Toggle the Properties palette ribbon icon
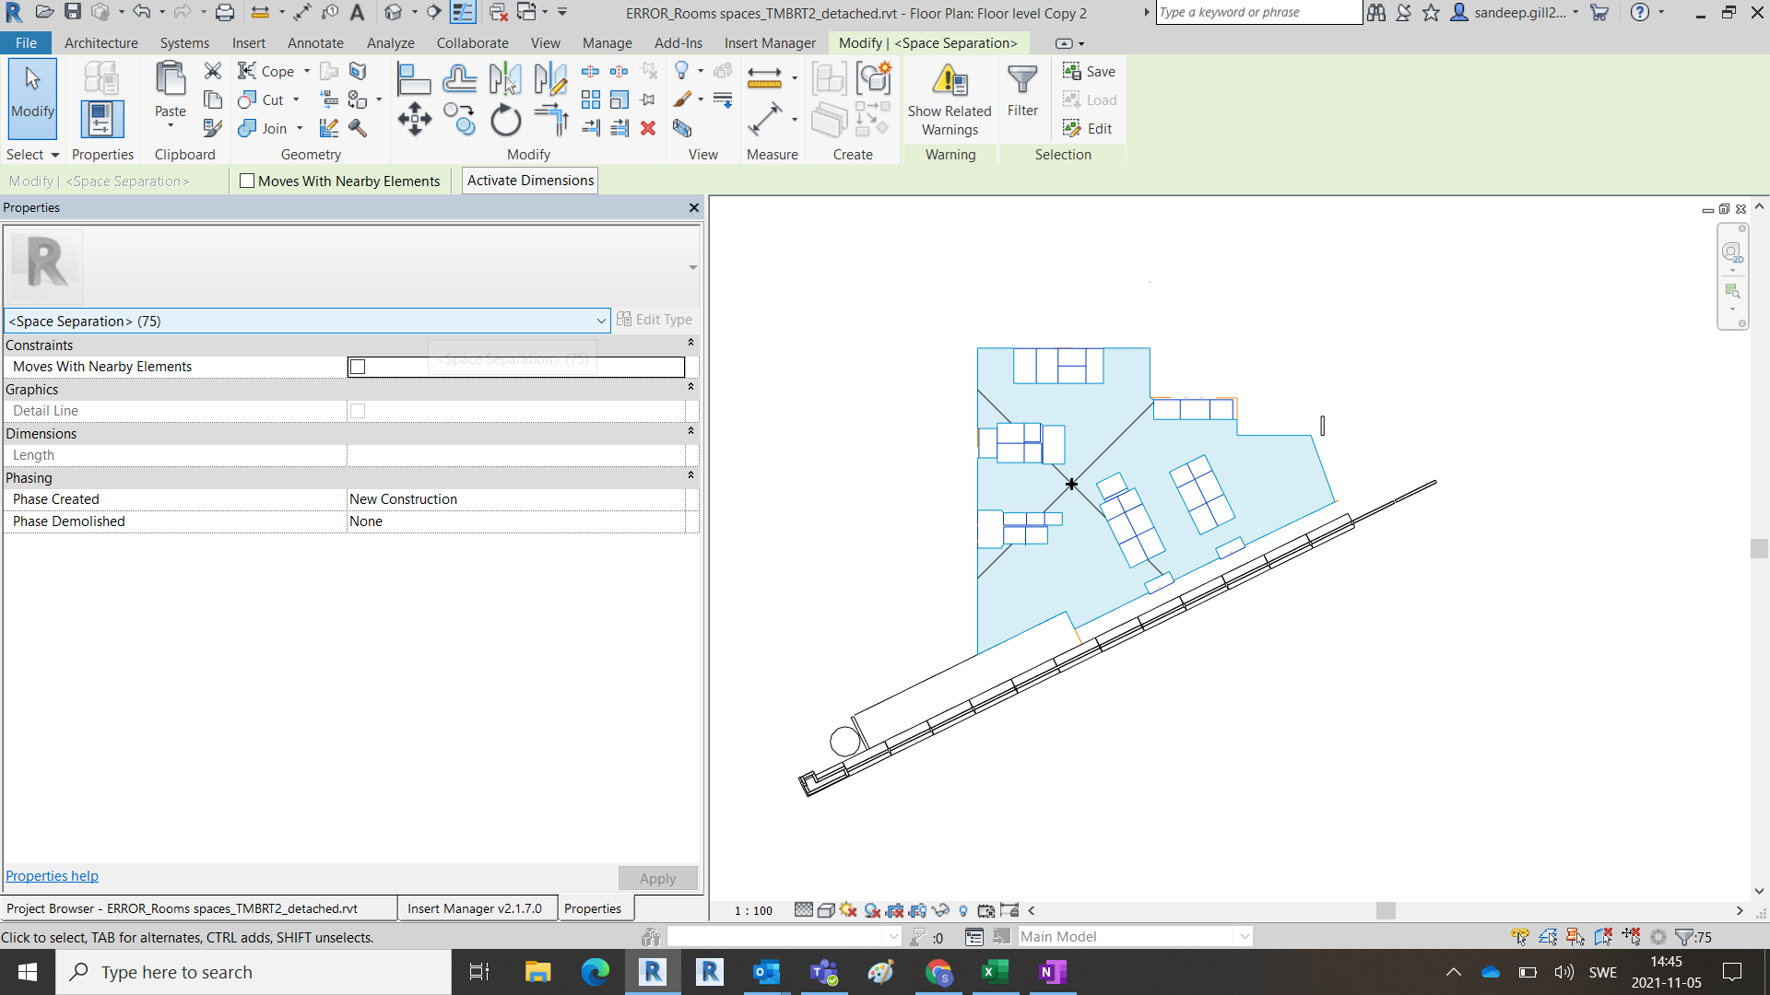The height and width of the screenshot is (995, 1770). pos(101,119)
